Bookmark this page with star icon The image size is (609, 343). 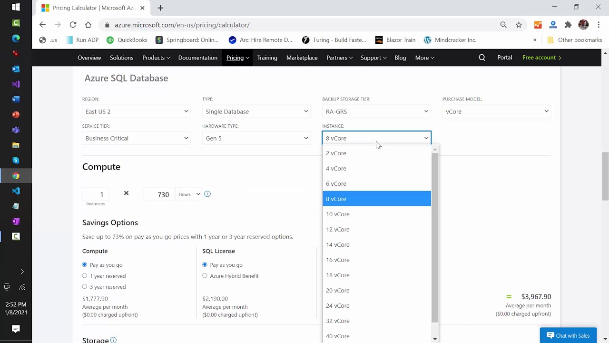[x=519, y=25]
